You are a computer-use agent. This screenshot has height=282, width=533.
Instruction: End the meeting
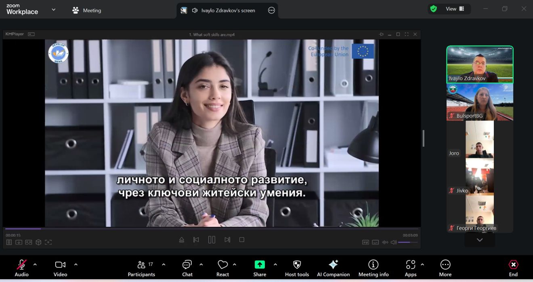[x=513, y=268]
